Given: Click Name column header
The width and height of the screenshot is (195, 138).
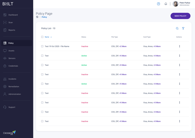Looking at the screenshot, I should pos(47,37).
